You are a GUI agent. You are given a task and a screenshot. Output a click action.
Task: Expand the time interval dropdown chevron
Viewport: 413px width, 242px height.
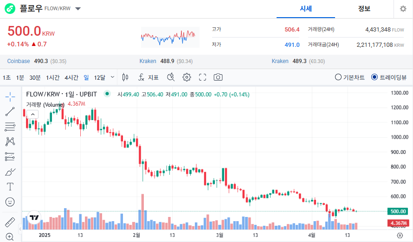point(112,77)
